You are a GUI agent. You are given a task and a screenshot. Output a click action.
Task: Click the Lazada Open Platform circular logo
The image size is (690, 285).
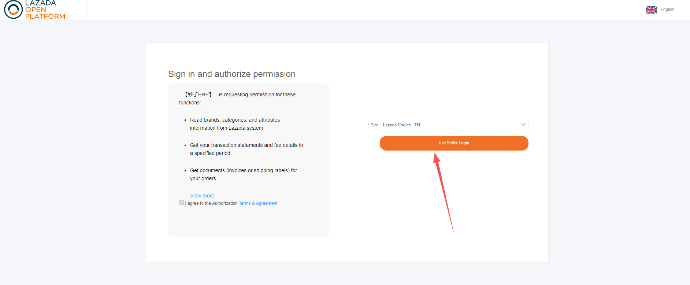pos(13,10)
